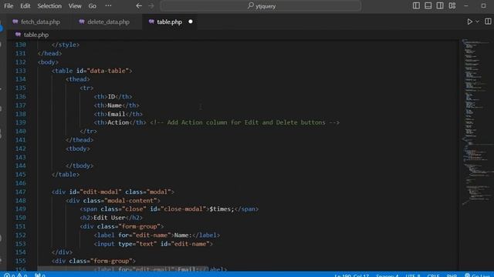Click the PHP language mode entry
Screen dimensions: 494x277
click(452, 275)
